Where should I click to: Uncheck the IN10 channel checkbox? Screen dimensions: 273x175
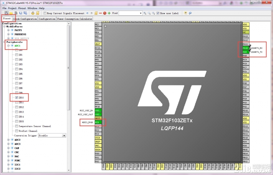[16, 97]
